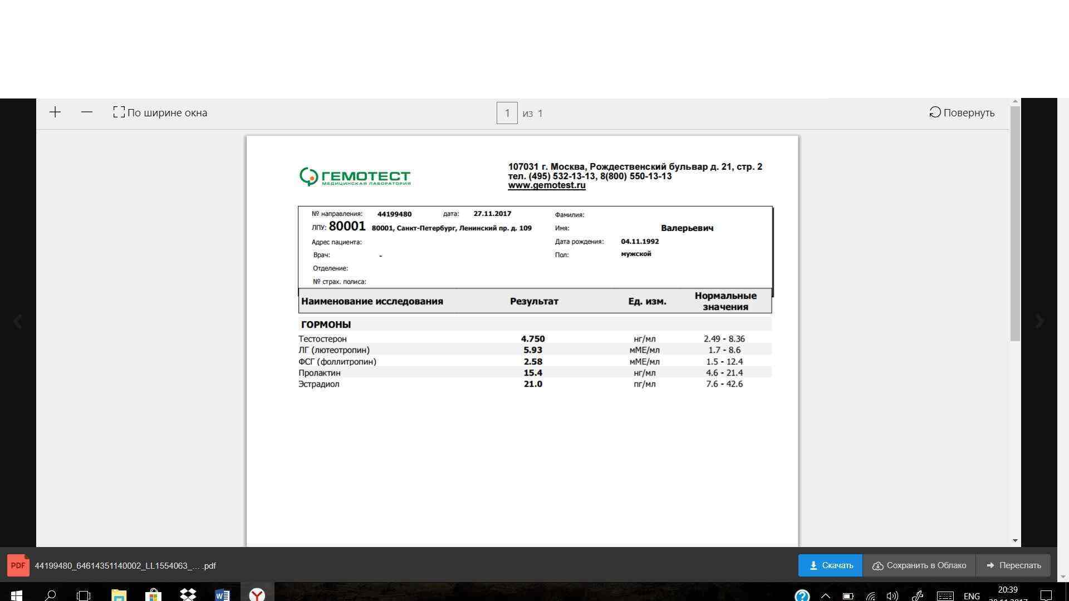
Task: Open the www.gemotest.ru link
Action: [x=546, y=185]
